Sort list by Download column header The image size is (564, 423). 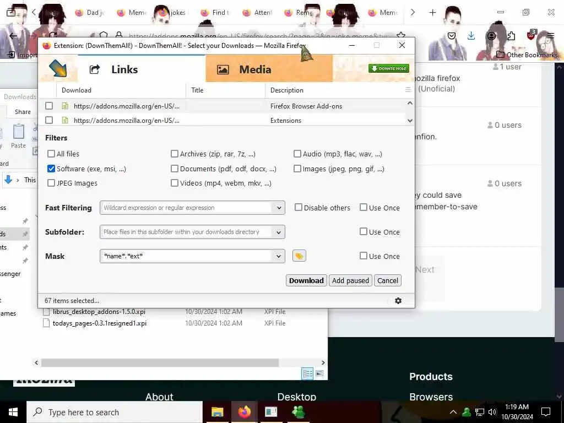[121, 90]
